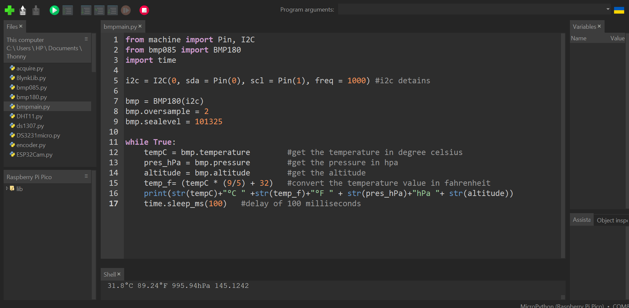
Task: Step over using the step-over icon
Action: [x=86, y=10]
